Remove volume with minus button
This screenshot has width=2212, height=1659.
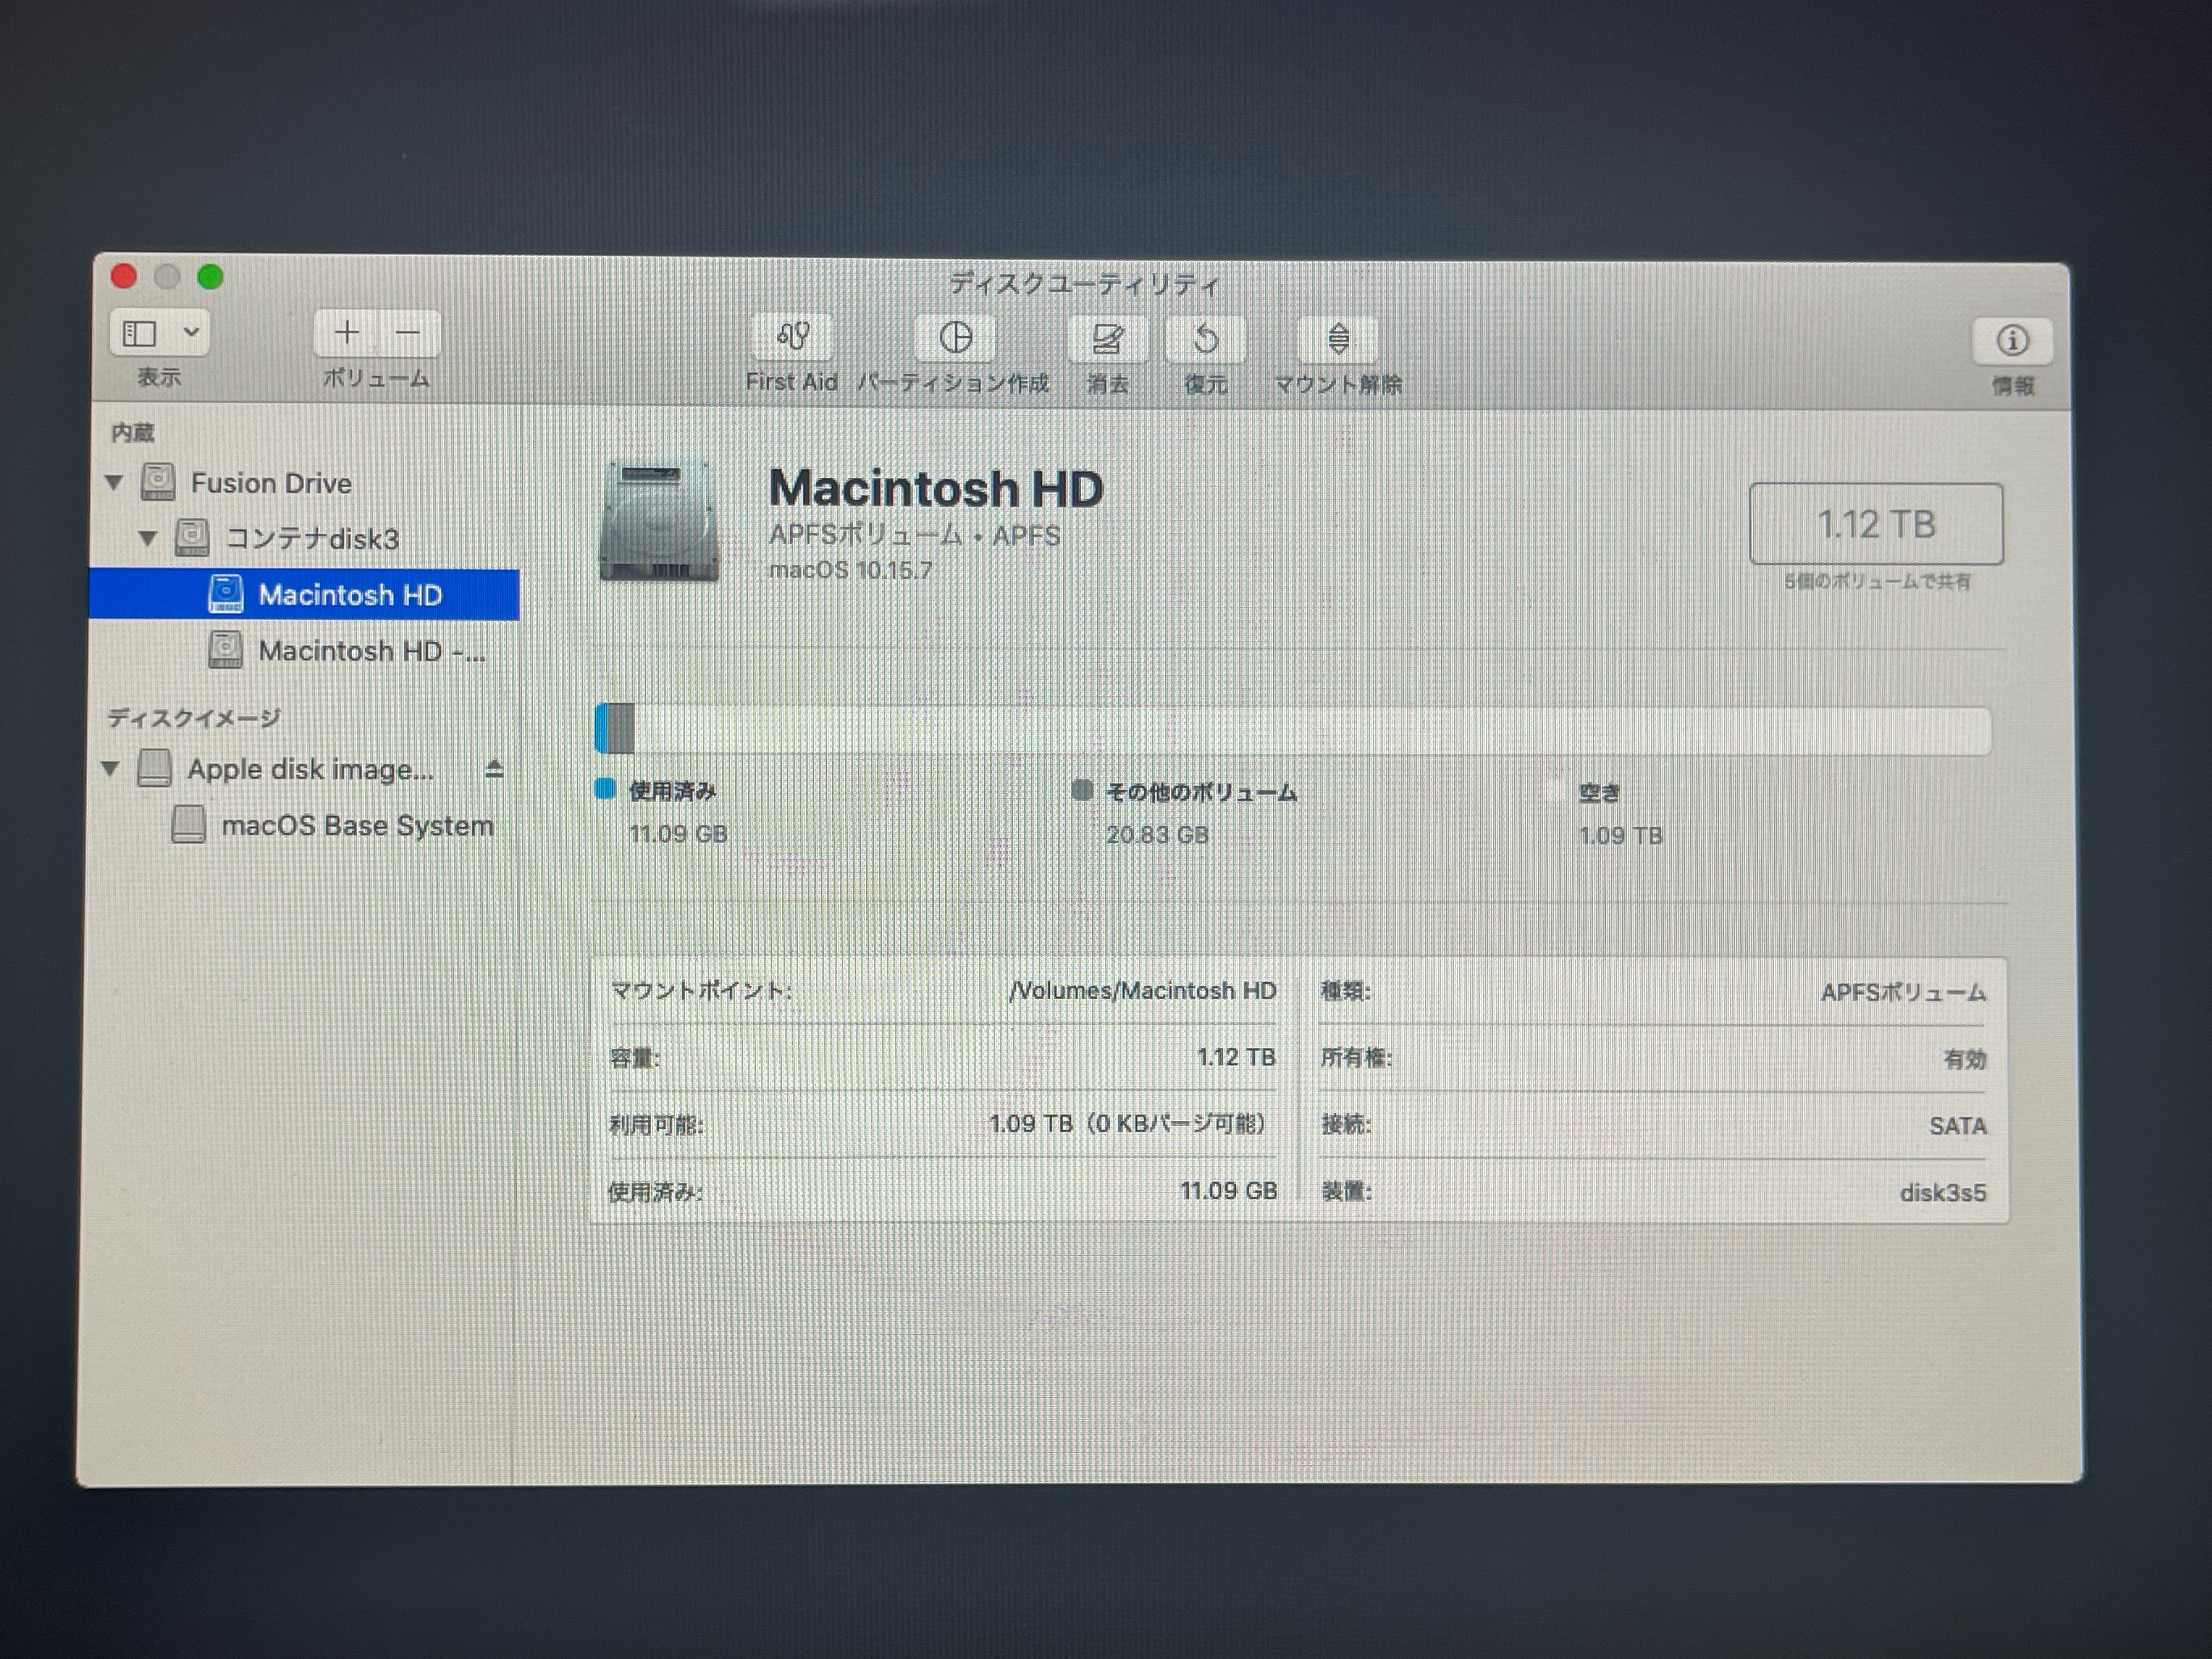[x=408, y=333]
